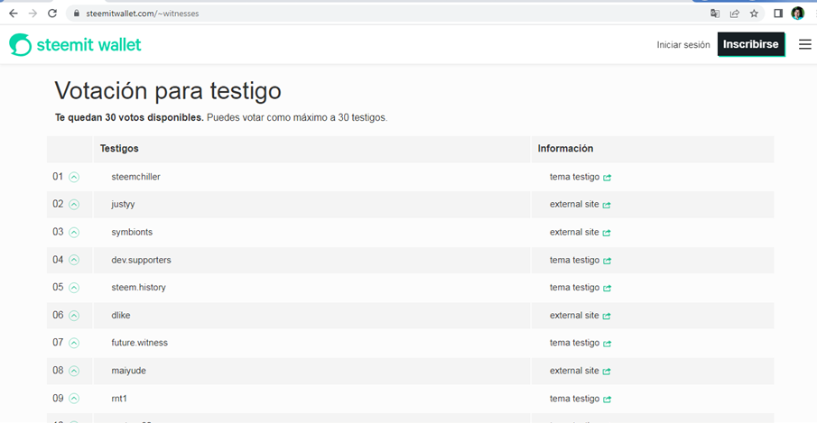The height and width of the screenshot is (423, 817).
Task: Open external link icon for rnt1
Action: coord(607,399)
